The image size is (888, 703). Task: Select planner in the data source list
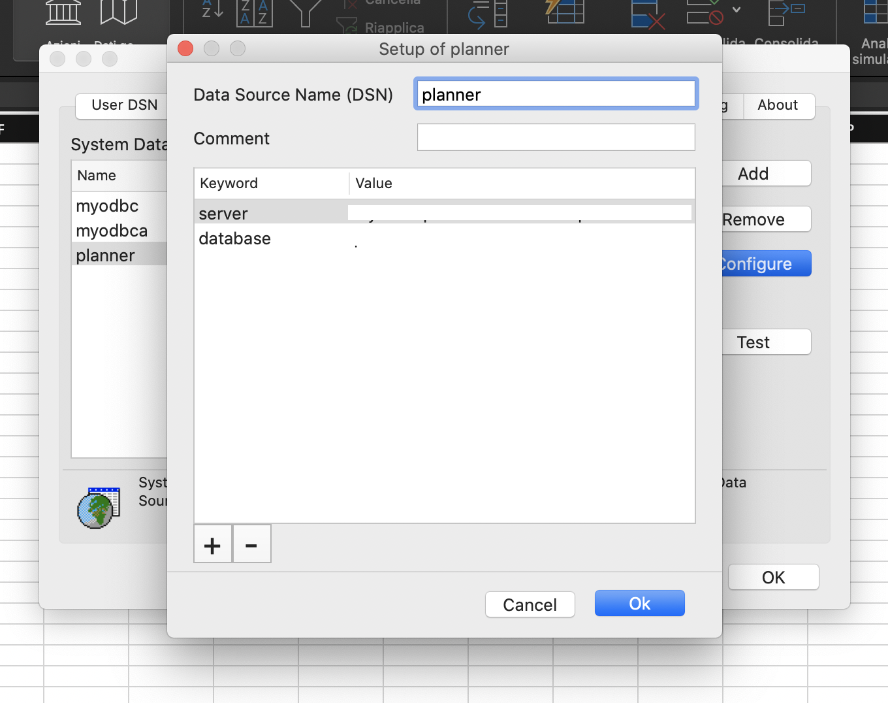point(119,255)
